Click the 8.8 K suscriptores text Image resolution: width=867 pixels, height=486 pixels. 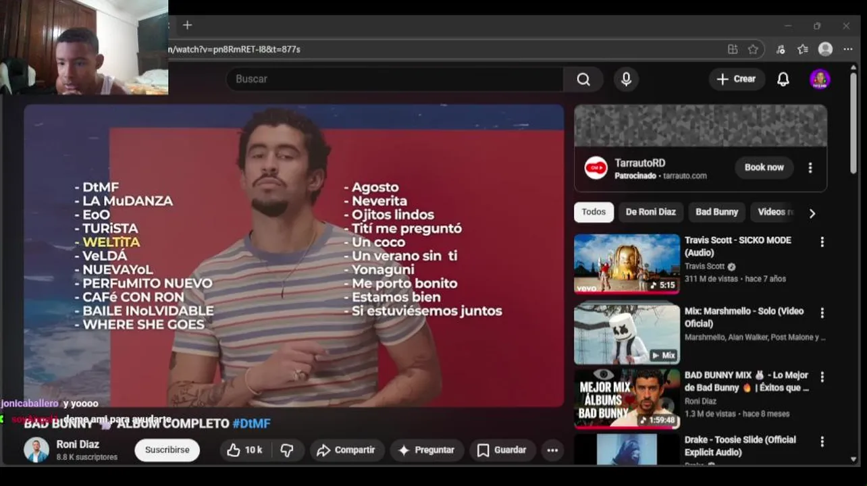click(x=87, y=457)
